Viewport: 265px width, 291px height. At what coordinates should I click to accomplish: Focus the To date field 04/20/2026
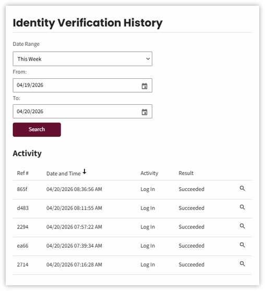[x=82, y=112]
